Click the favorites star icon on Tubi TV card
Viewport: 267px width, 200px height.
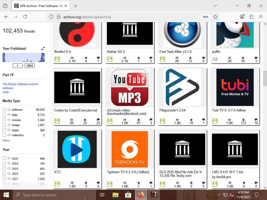pyautogui.click(x=244, y=120)
